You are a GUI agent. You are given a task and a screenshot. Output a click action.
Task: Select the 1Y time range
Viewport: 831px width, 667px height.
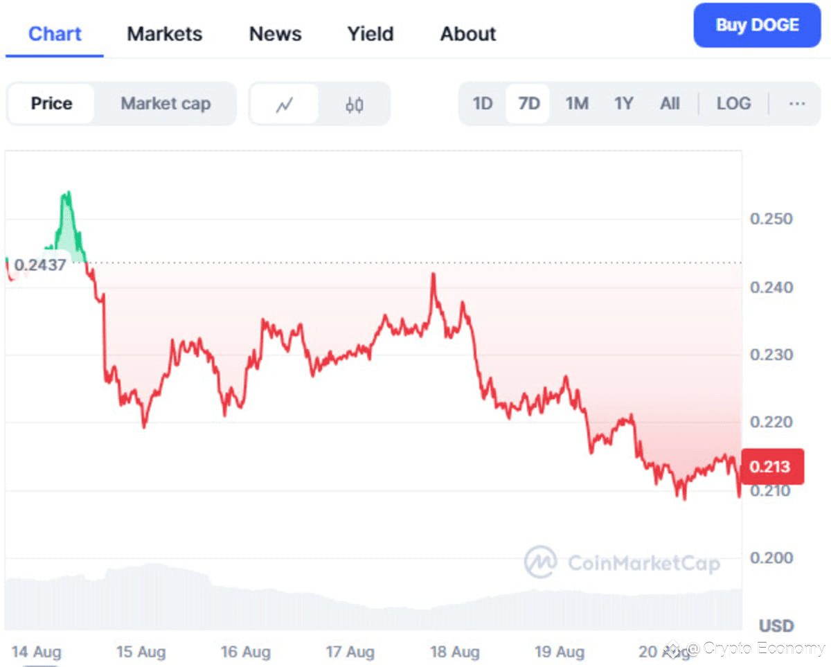click(x=623, y=104)
